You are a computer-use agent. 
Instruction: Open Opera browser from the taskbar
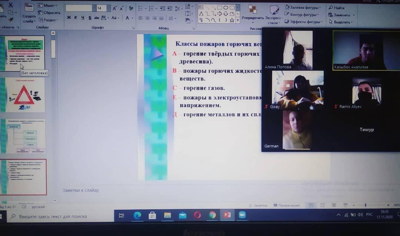197,215
